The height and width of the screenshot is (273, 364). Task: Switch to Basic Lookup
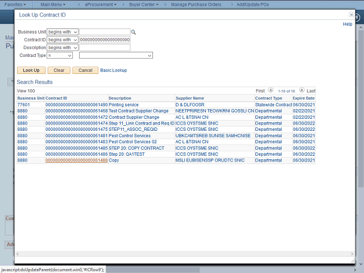(114, 71)
